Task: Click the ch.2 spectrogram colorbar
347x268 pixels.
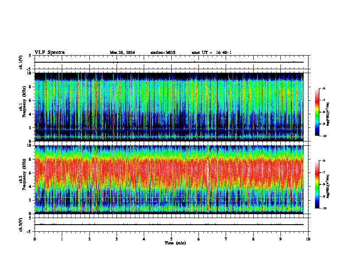Action: click(317, 184)
